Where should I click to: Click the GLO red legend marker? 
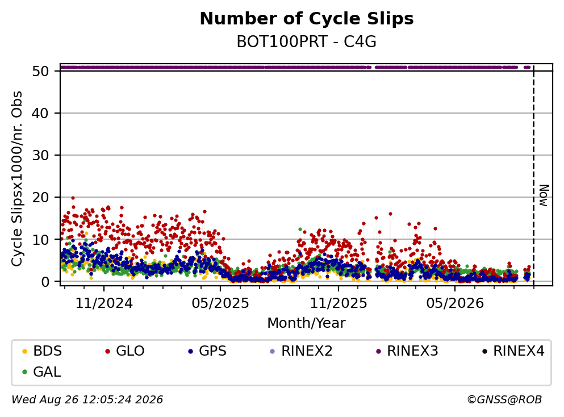107,351
